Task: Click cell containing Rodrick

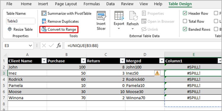Action: (27, 79)
